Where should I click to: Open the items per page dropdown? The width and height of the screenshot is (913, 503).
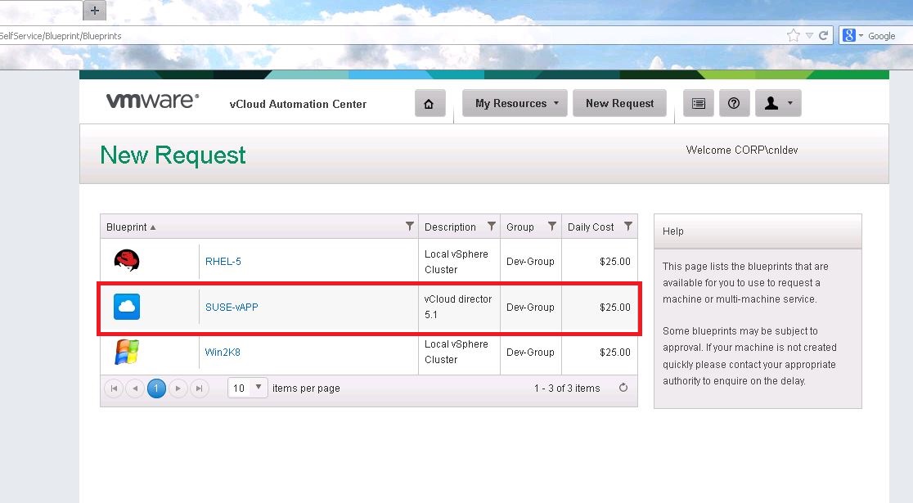[247, 388]
